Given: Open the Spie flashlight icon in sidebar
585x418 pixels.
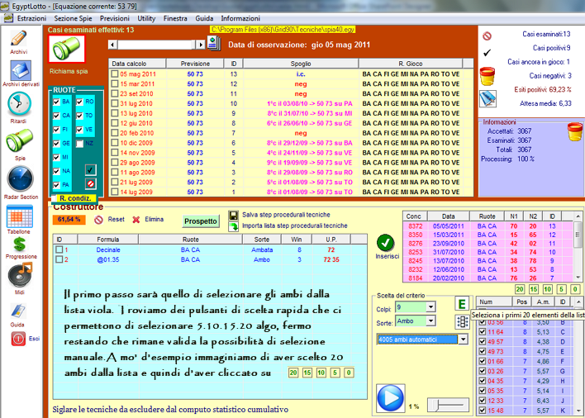Looking at the screenshot, I should pos(20,140).
